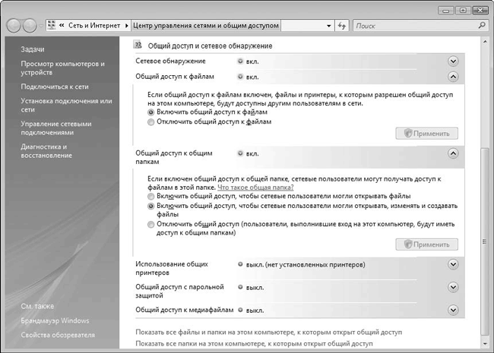Click the Forward navigation arrow button
This screenshot has width=494, height=353.
coord(30,26)
